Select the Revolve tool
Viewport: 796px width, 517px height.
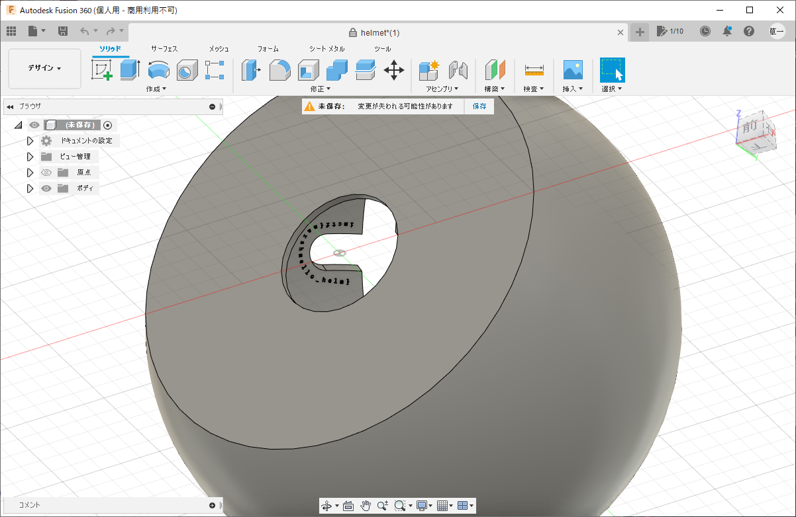click(158, 69)
